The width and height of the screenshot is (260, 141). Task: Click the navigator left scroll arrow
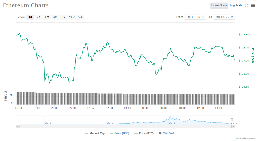pyautogui.click(x=18, y=126)
